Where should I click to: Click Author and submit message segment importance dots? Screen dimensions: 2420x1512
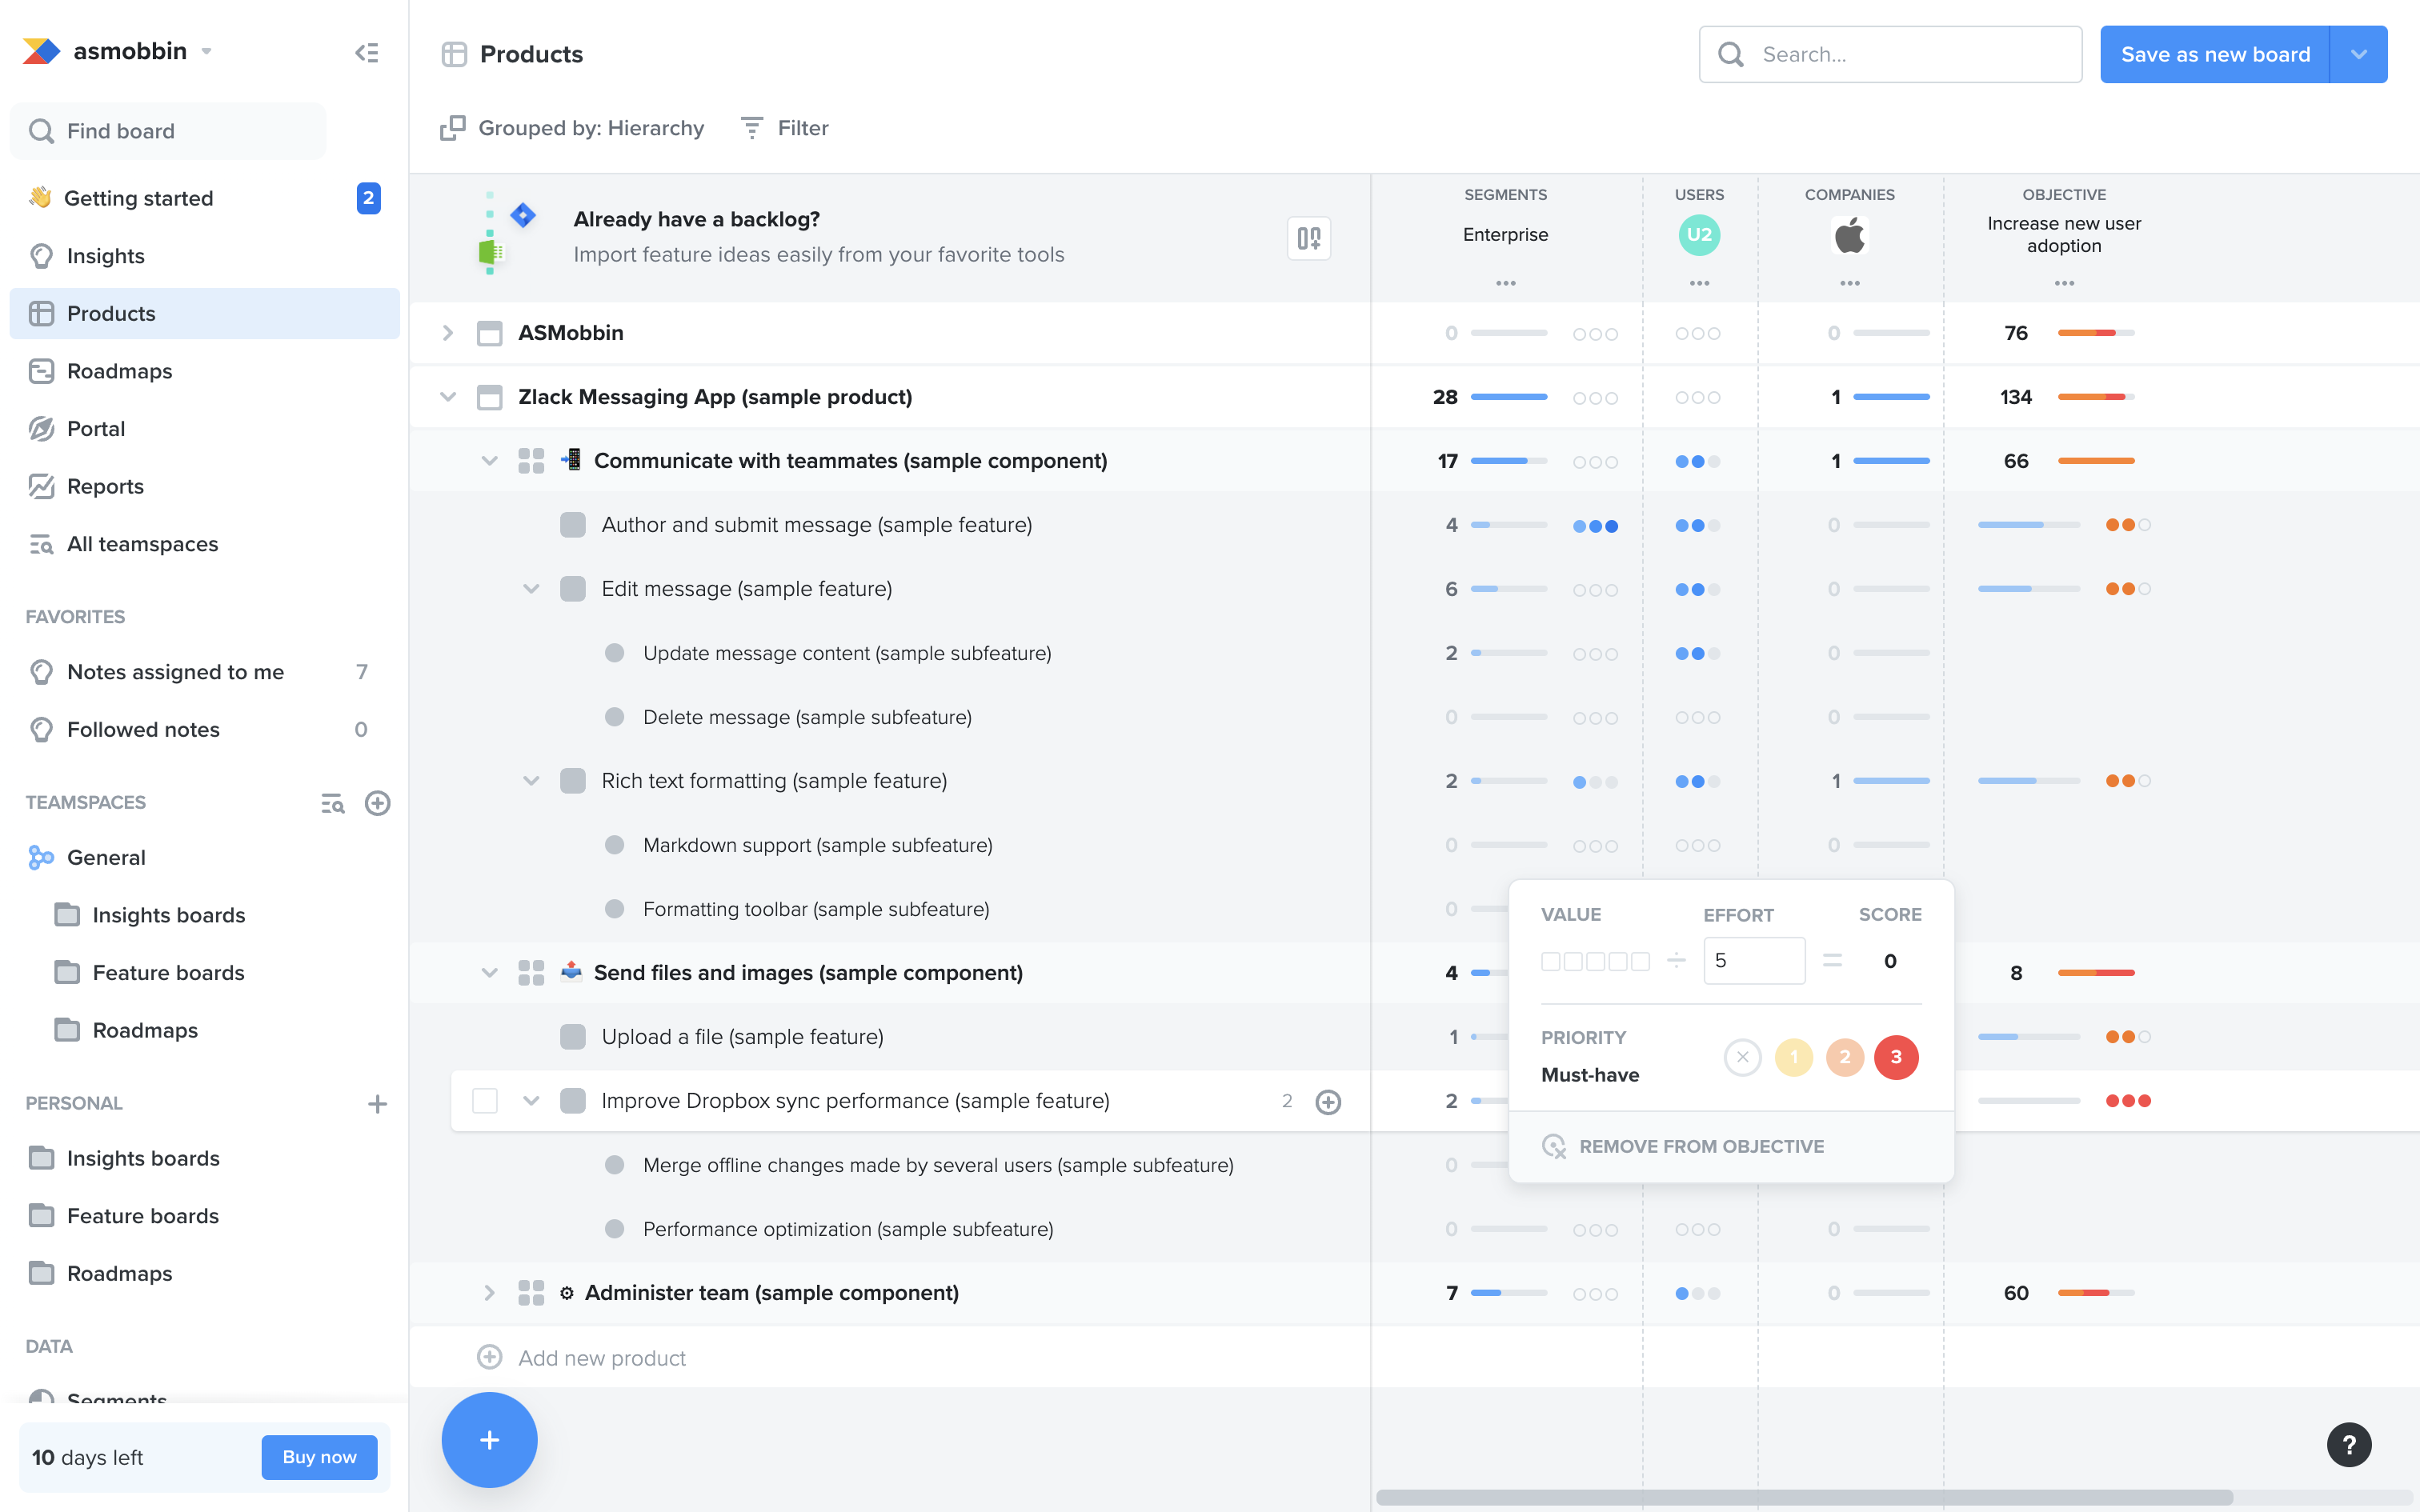coord(1595,526)
